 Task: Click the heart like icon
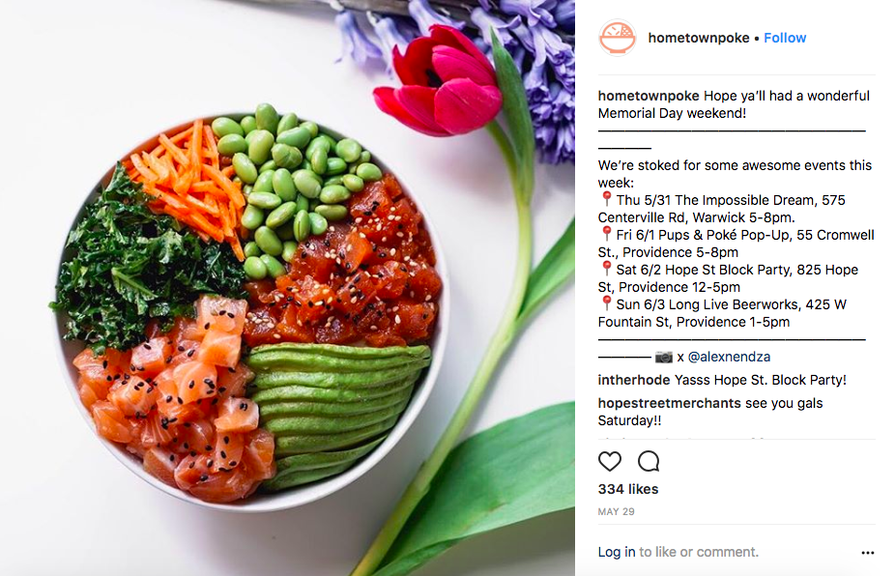pyautogui.click(x=609, y=461)
